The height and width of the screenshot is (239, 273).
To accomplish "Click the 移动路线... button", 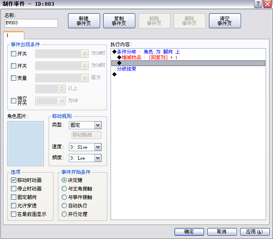I will coord(86,135).
